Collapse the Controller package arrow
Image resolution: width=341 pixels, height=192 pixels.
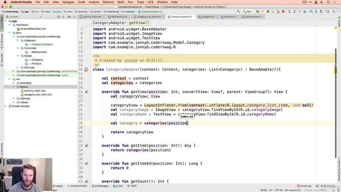point(18,48)
